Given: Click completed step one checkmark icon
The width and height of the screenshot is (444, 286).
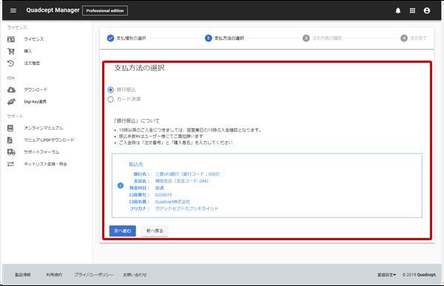Looking at the screenshot, I should click(x=110, y=38).
